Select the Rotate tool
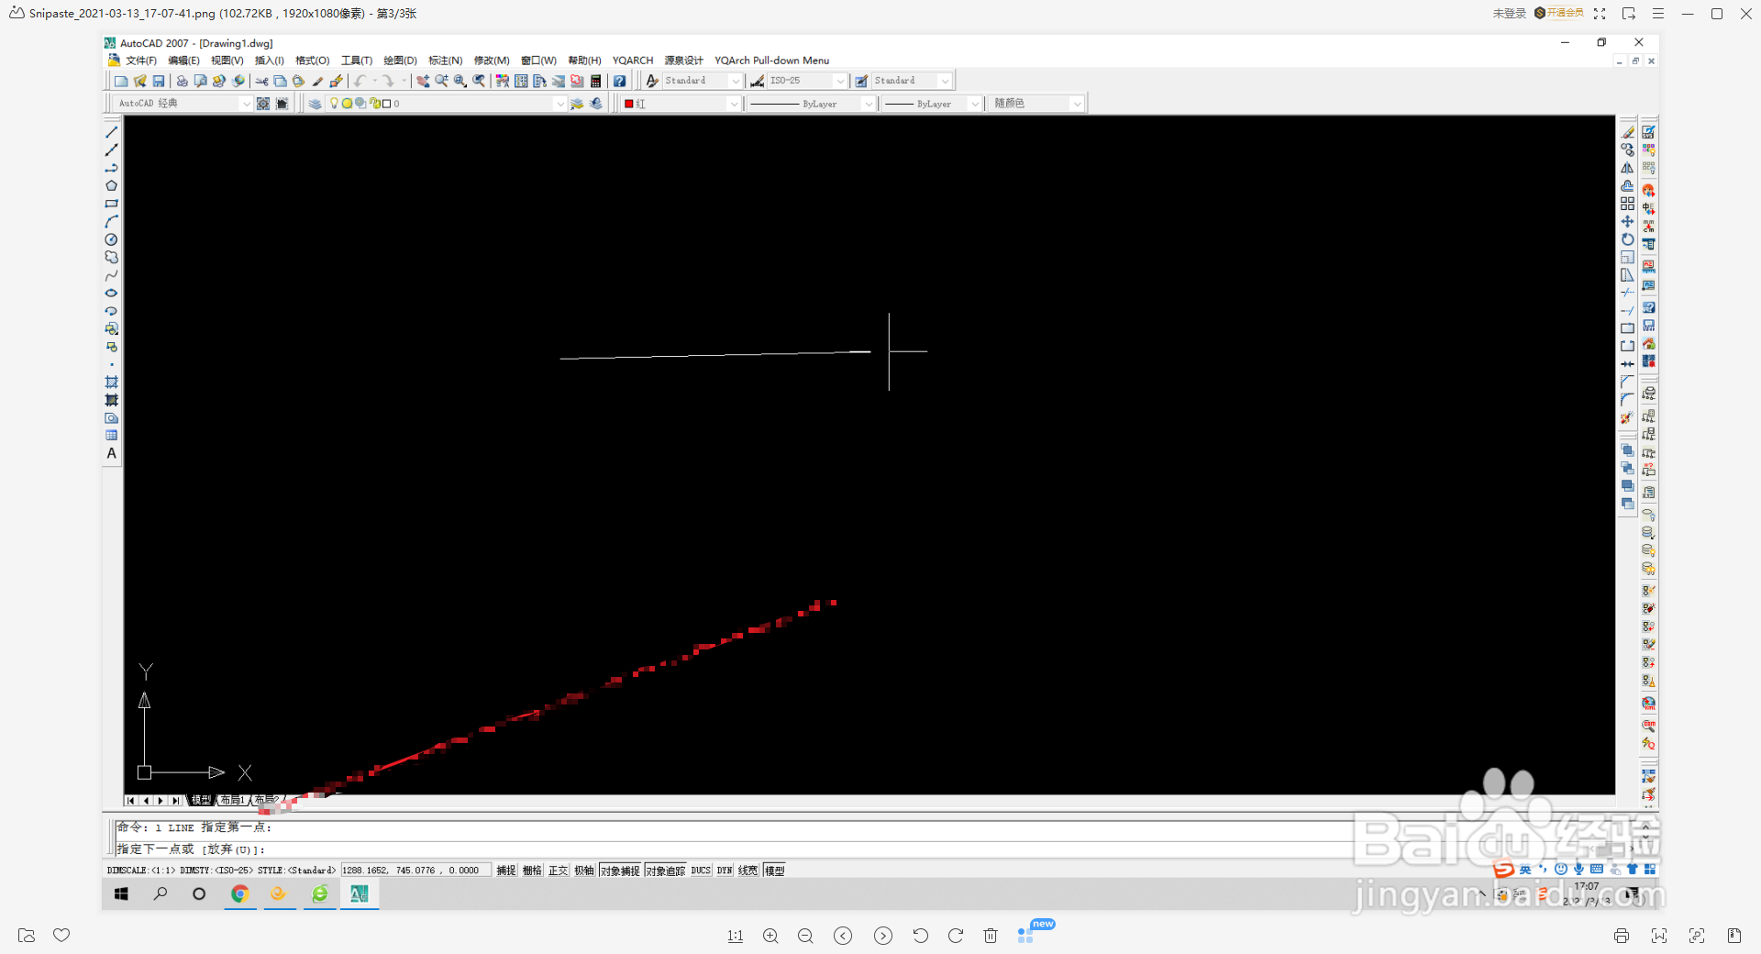This screenshot has height=954, width=1761. 1627,239
